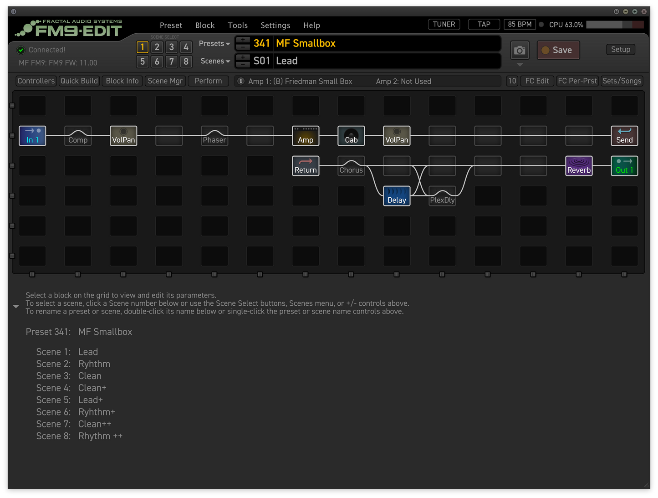The width and height of the screenshot is (658, 498).
Task: Select the PlexDly block
Action: pos(442,196)
